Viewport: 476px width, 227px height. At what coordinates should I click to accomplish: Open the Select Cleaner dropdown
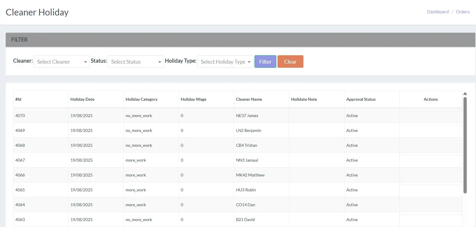click(x=61, y=62)
